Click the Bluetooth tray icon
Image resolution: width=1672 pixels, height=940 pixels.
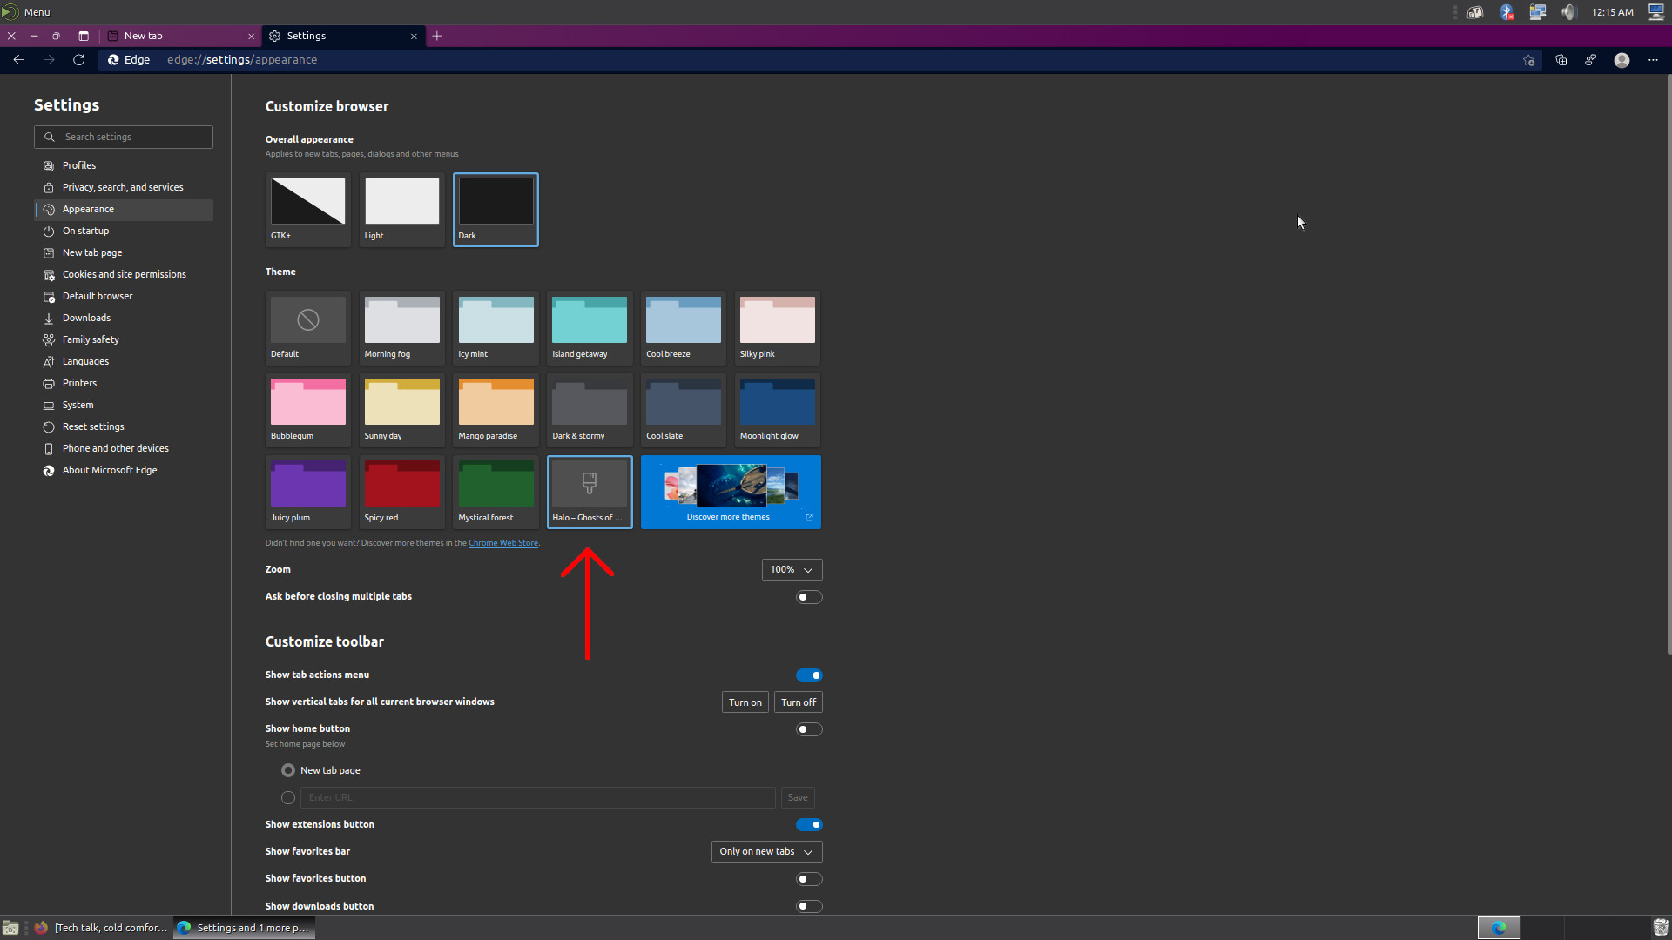(1507, 12)
